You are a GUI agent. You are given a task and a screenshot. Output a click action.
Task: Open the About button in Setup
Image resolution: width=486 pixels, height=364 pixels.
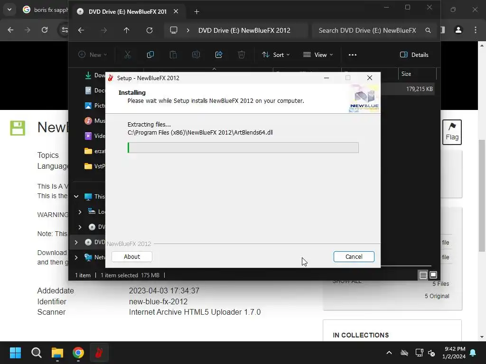(x=132, y=256)
